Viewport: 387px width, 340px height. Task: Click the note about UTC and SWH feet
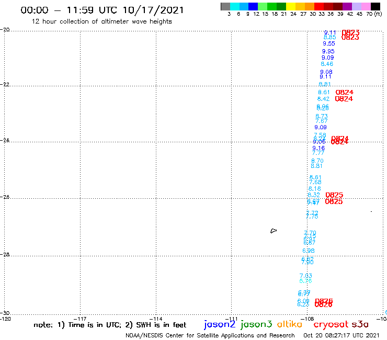pyautogui.click(x=110, y=325)
